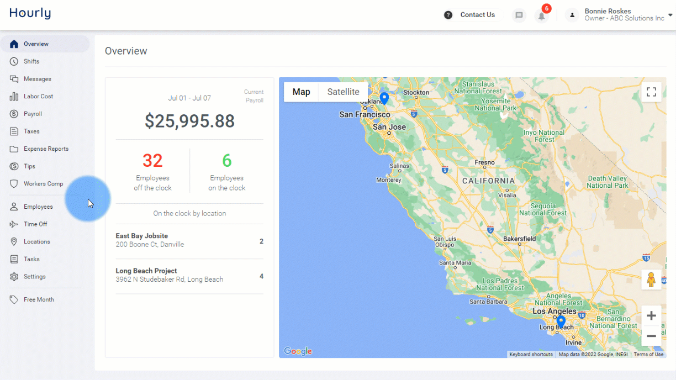Click the Labor Cost bar chart icon
The image size is (676, 380).
pos(14,97)
